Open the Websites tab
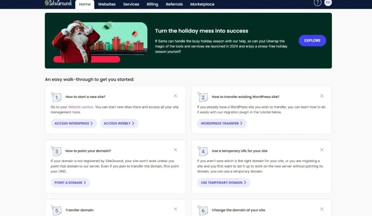372x216 pixels. point(107,4)
